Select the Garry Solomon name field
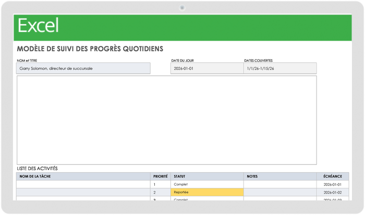This screenshot has height=215, width=365. click(83, 68)
